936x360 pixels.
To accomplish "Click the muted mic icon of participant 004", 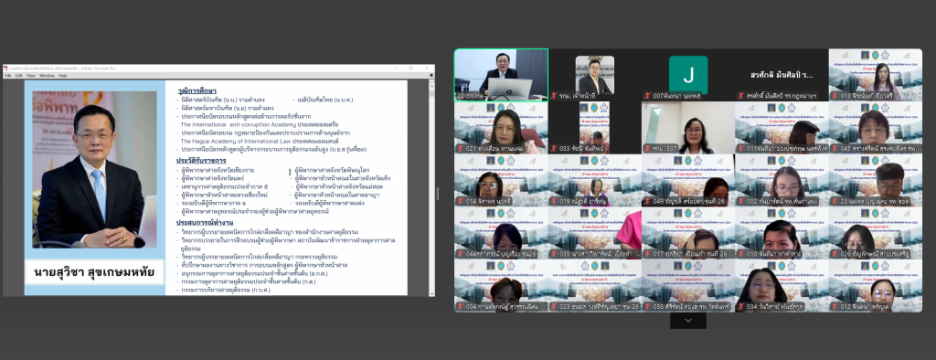I will coord(461,307).
